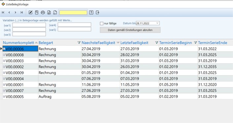Viewport: 233px width, 123px height.
Task: Open filter for NaechsteFaelligkeit column
Action: [118, 42]
